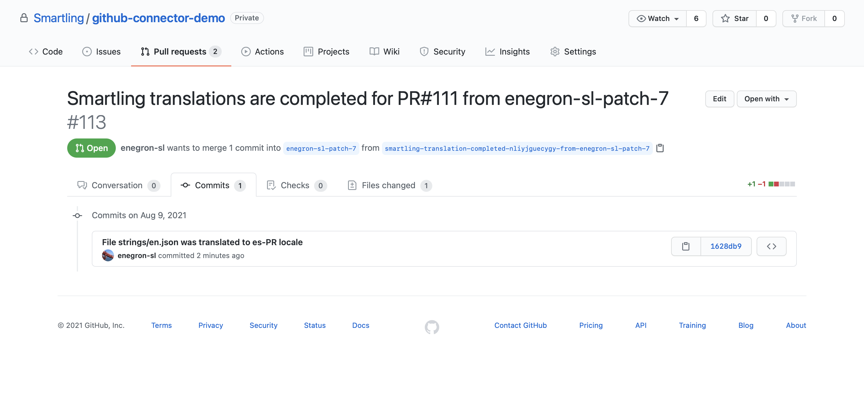Click the 'Commits on Aug 9, 2021' text
Image resolution: width=864 pixels, height=410 pixels.
coord(139,215)
